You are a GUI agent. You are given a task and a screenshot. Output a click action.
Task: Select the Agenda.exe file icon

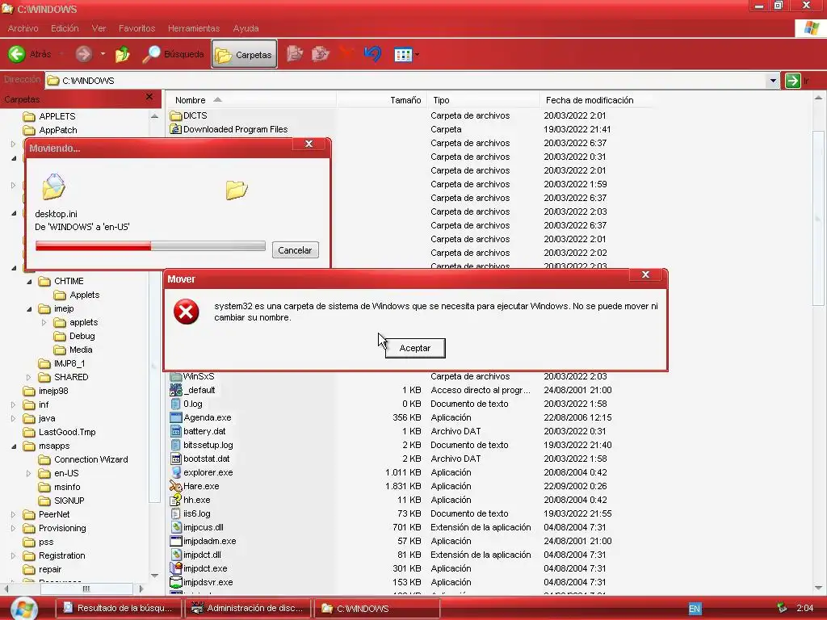pyautogui.click(x=175, y=417)
